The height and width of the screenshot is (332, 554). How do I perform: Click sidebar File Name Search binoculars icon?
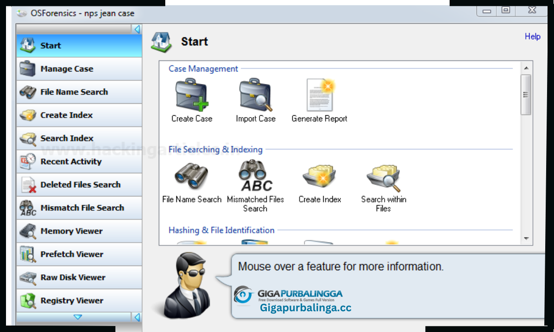tap(28, 92)
